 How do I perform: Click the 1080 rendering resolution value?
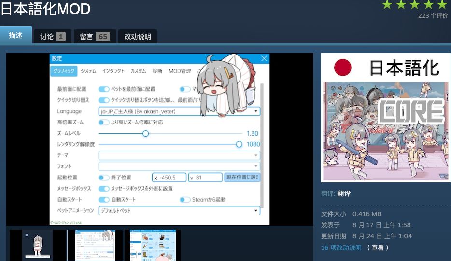click(x=254, y=144)
